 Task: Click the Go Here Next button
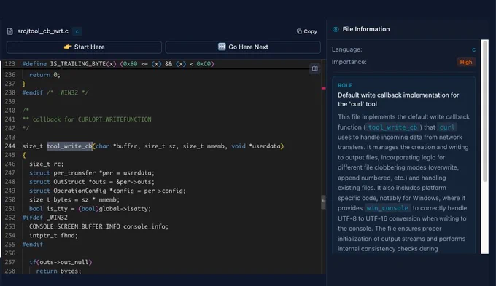(x=243, y=47)
